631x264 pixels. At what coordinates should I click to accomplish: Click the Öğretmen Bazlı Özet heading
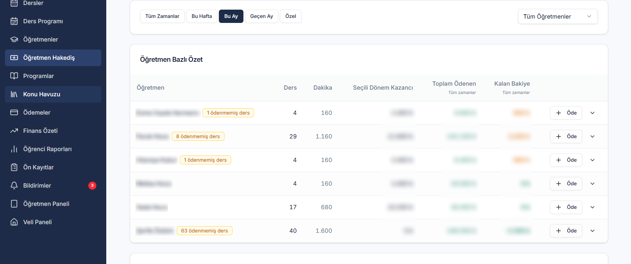coord(171,59)
